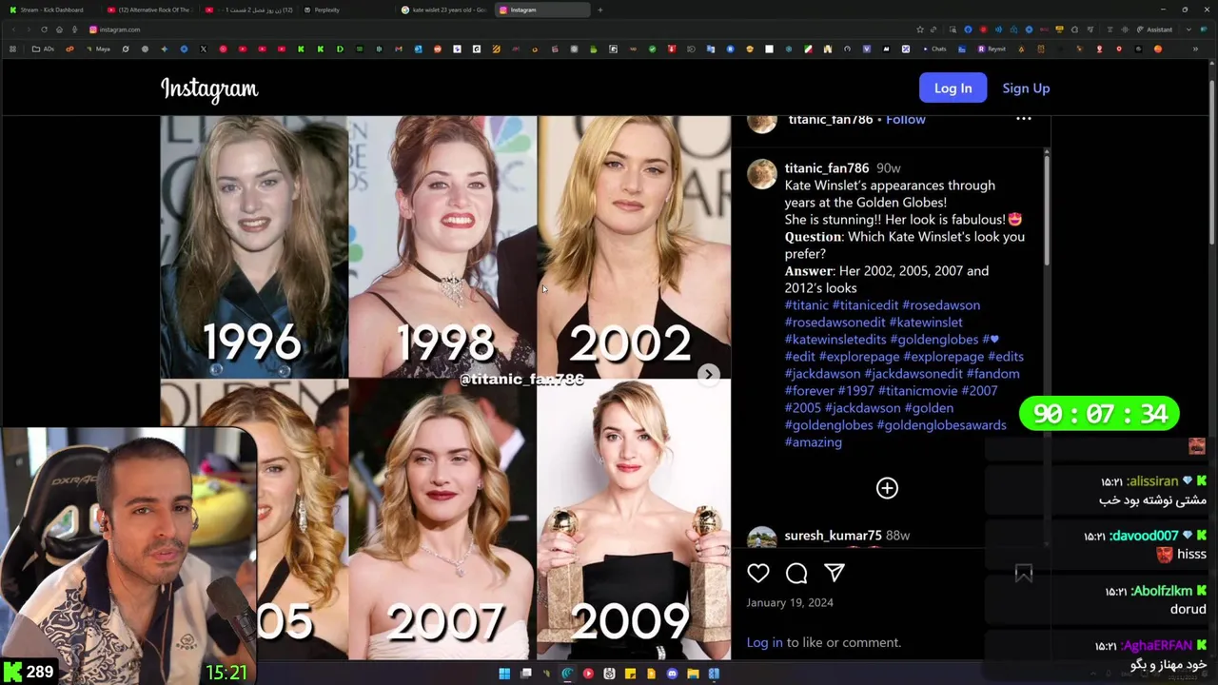Click the Log In button

pos(953,88)
